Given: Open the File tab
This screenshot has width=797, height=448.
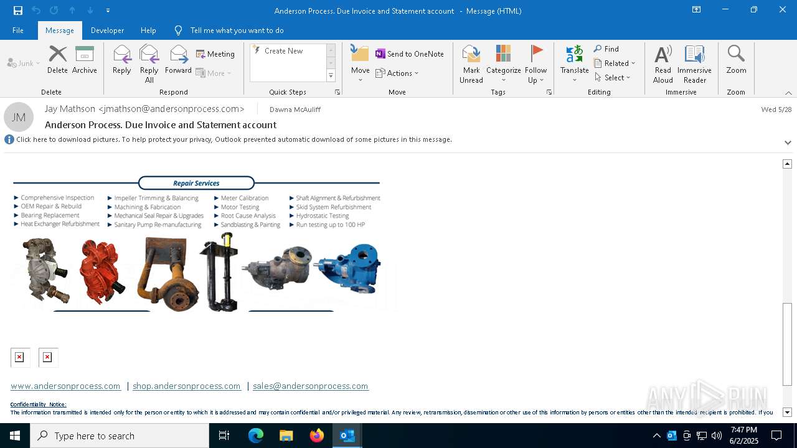Looking at the screenshot, I should click(x=18, y=30).
